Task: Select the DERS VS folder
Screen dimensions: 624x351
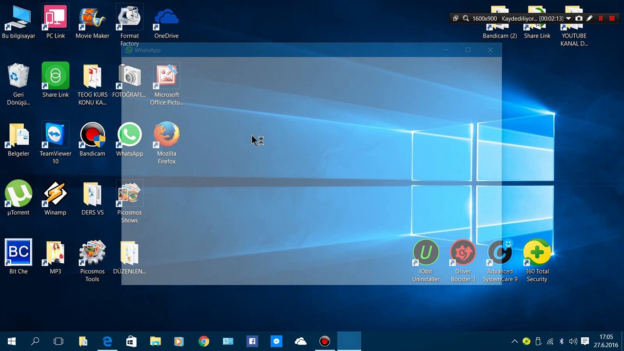Action: 92,199
